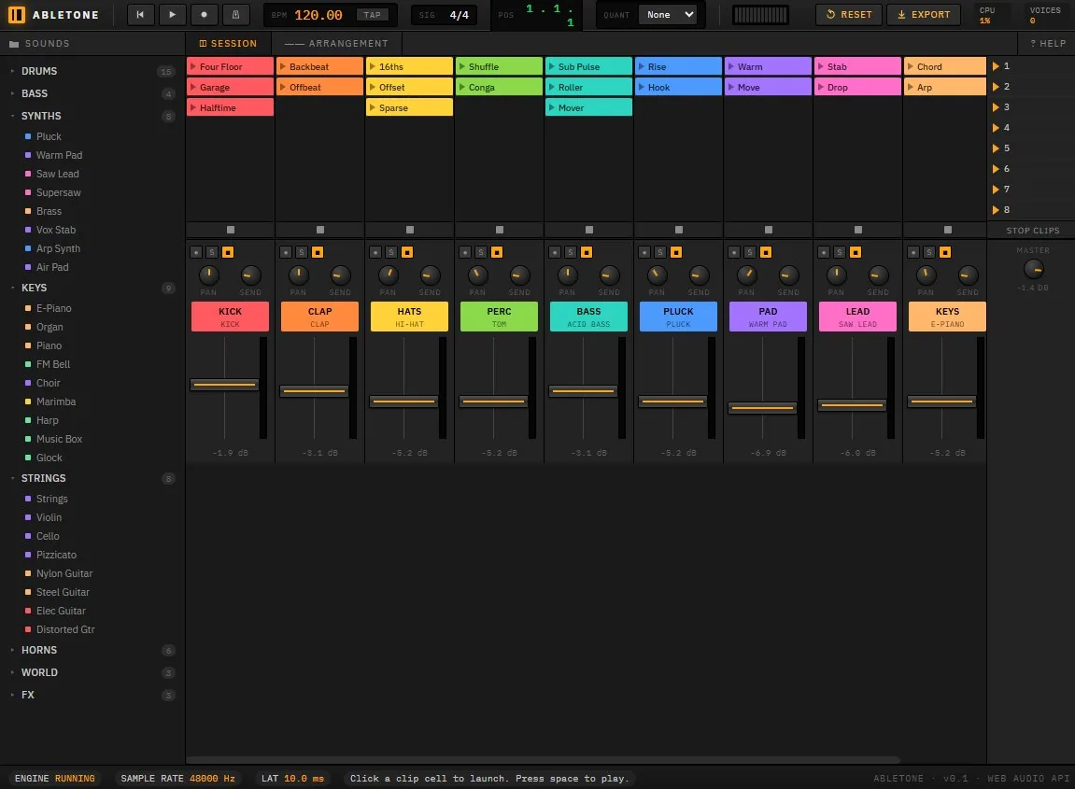Viewport: 1075px width, 789px height.
Task: Click the RESET button
Action: coord(849,14)
